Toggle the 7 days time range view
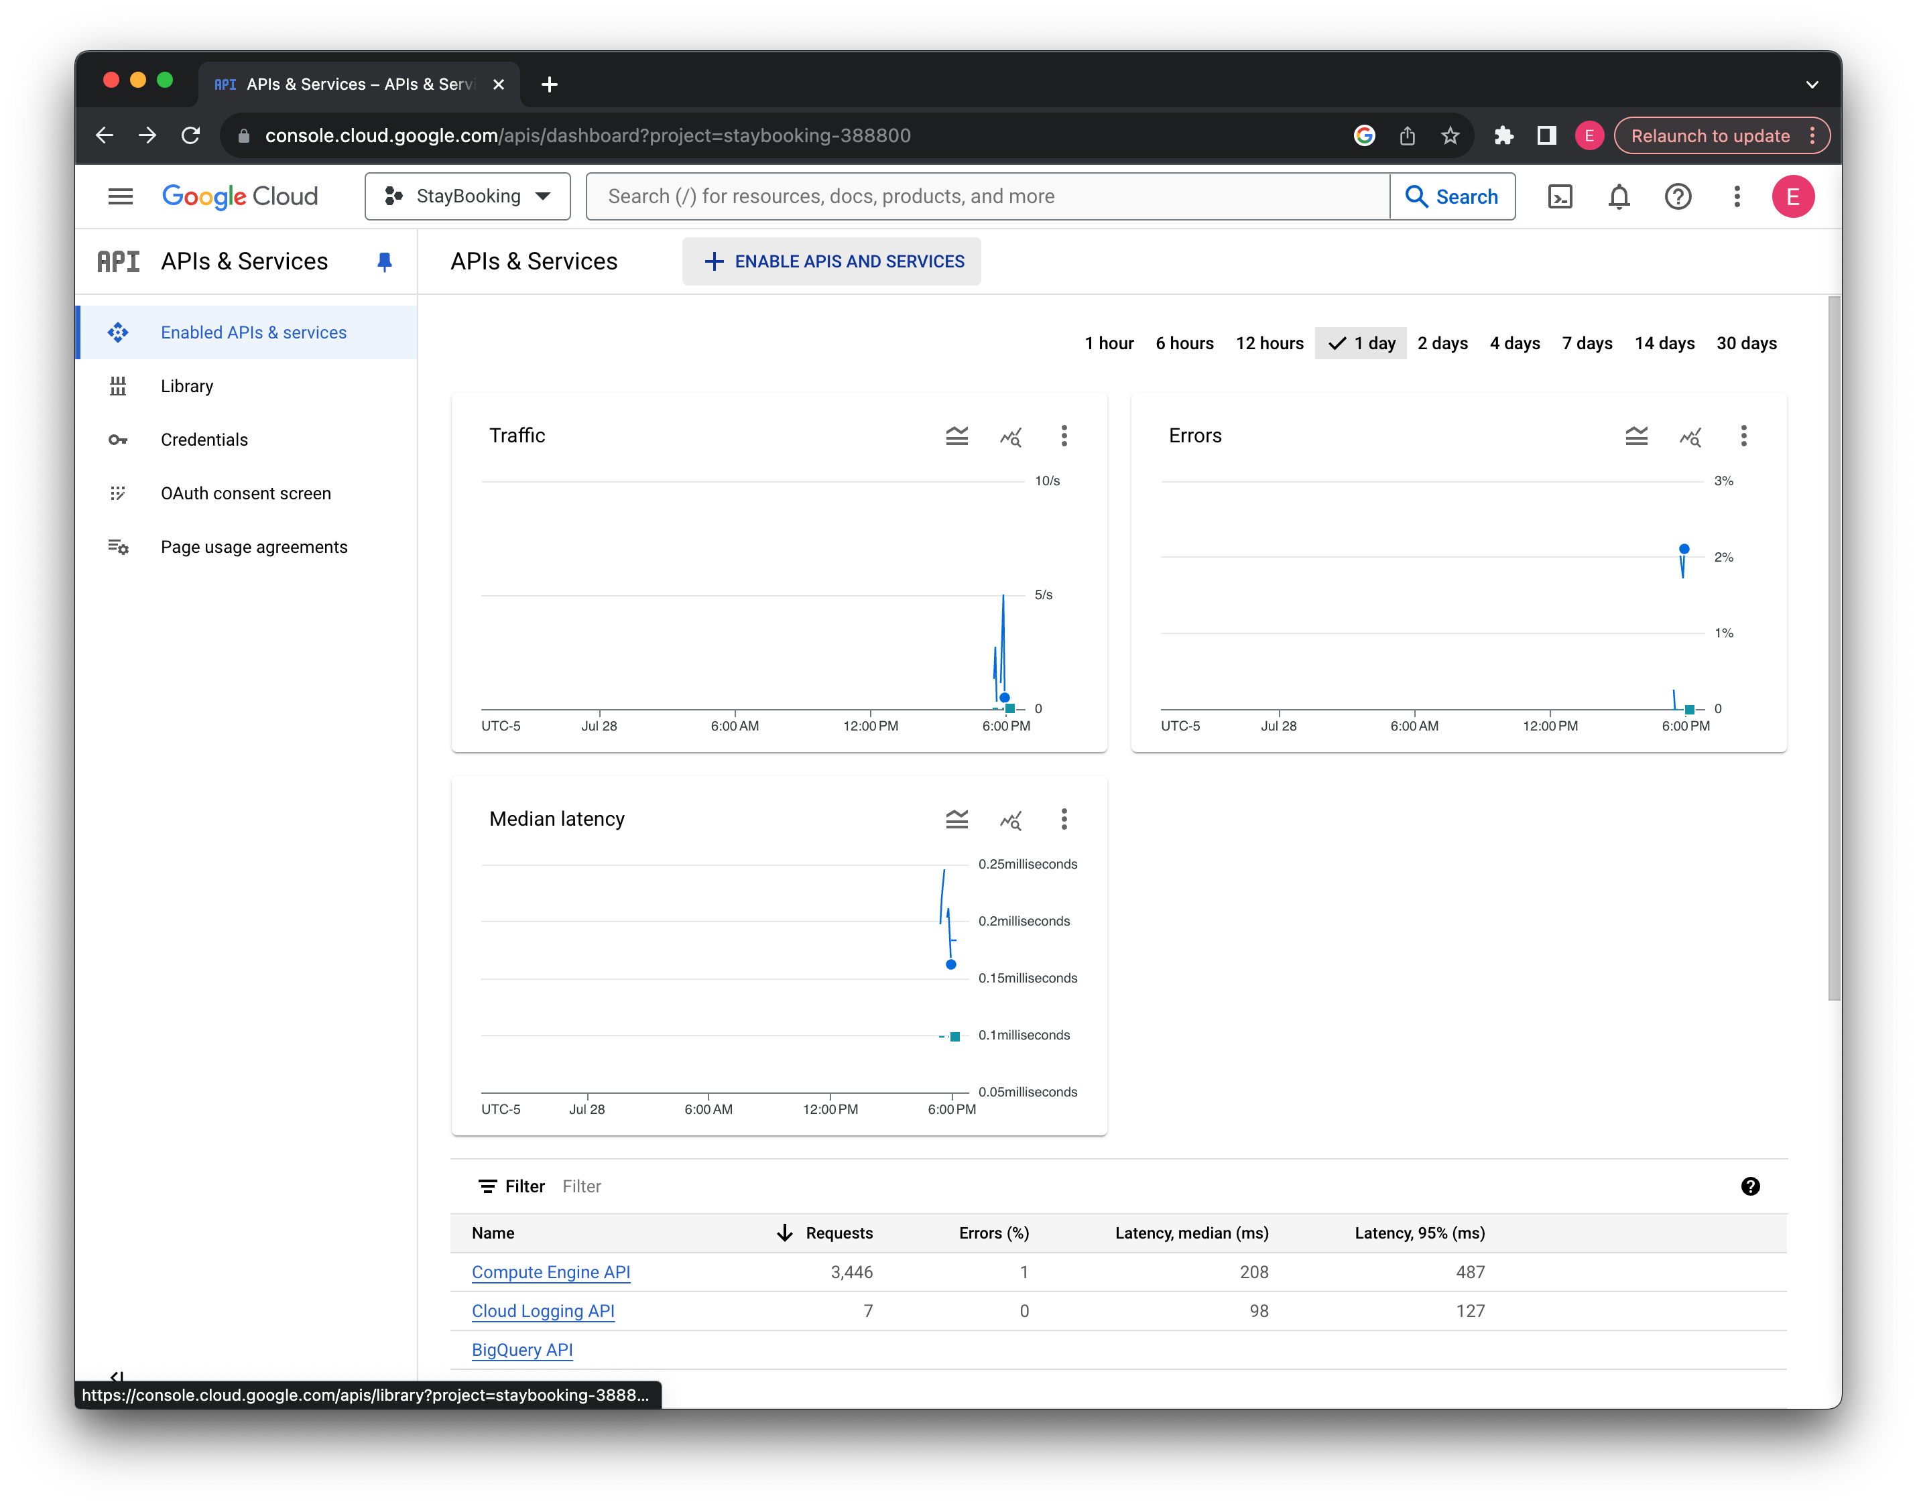 click(x=1586, y=342)
